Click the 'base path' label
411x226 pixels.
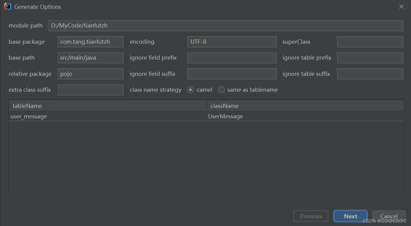point(21,58)
